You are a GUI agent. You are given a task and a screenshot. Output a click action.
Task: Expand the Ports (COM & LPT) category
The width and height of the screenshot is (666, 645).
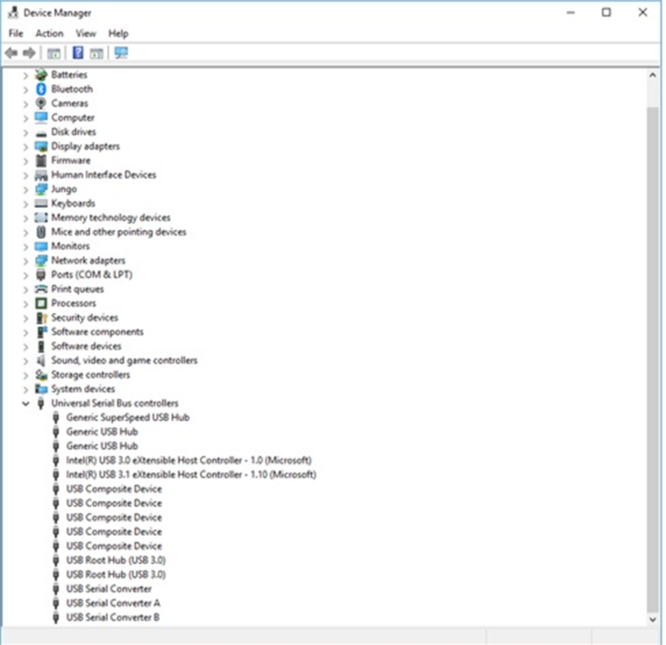tap(25, 274)
